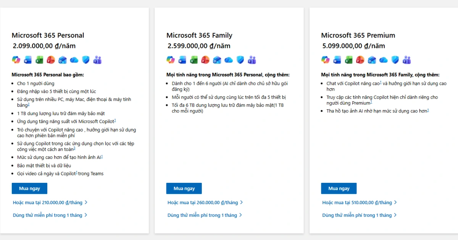Image resolution: width=458 pixels, height=240 pixels.
Task: Click Mua ngay for Microsoft 365 Premium
Action: (339, 189)
